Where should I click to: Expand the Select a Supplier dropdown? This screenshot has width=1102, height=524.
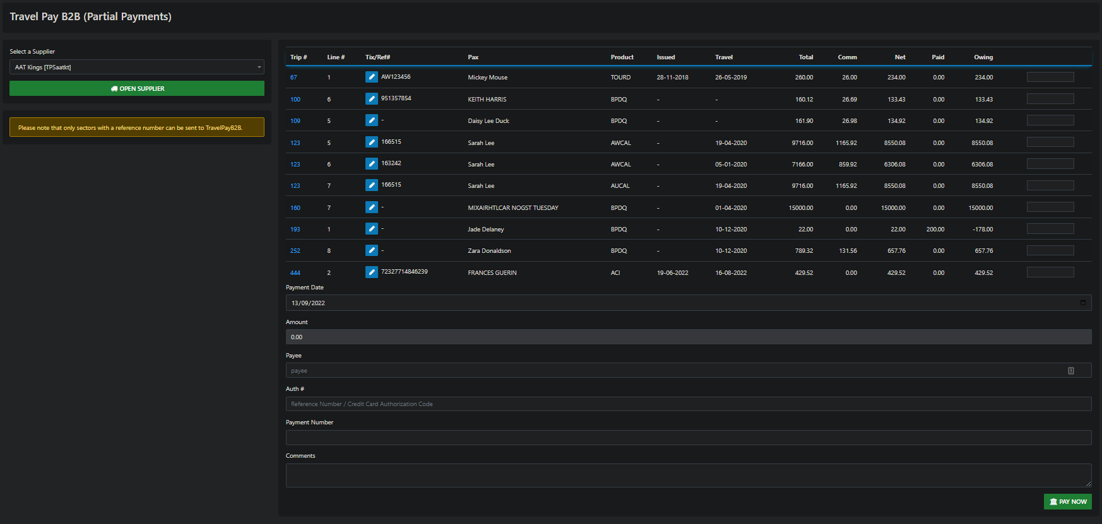pyautogui.click(x=137, y=67)
